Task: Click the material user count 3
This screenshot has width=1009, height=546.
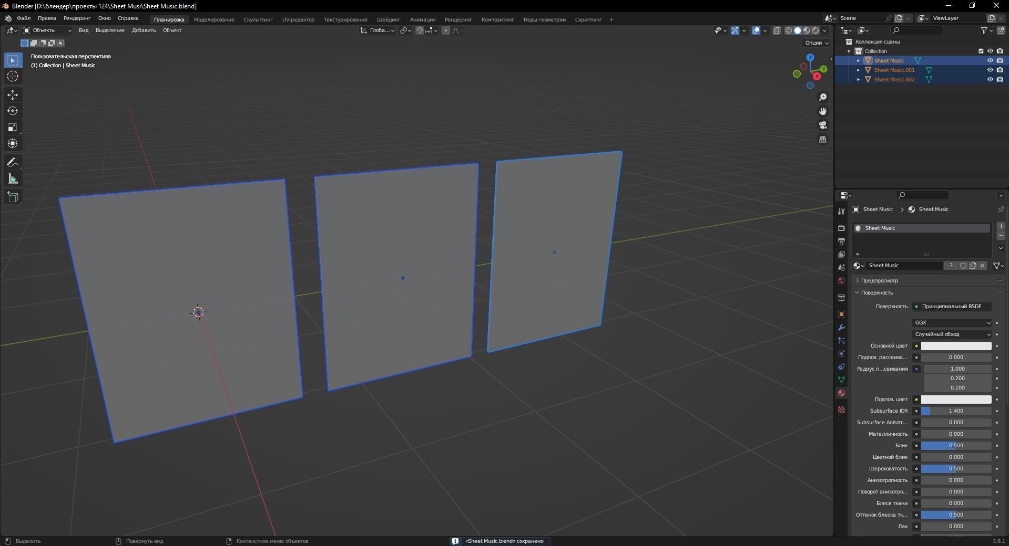Action: (x=951, y=266)
